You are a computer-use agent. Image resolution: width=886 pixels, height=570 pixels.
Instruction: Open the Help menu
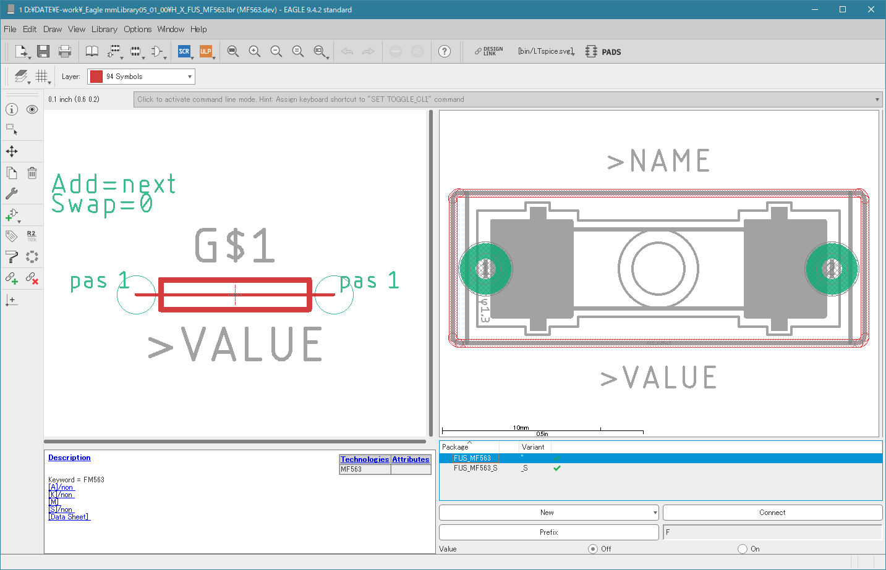[198, 29]
